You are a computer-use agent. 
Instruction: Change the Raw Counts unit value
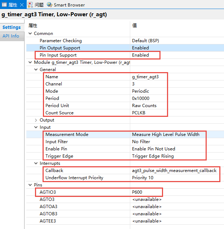[x=144, y=106]
